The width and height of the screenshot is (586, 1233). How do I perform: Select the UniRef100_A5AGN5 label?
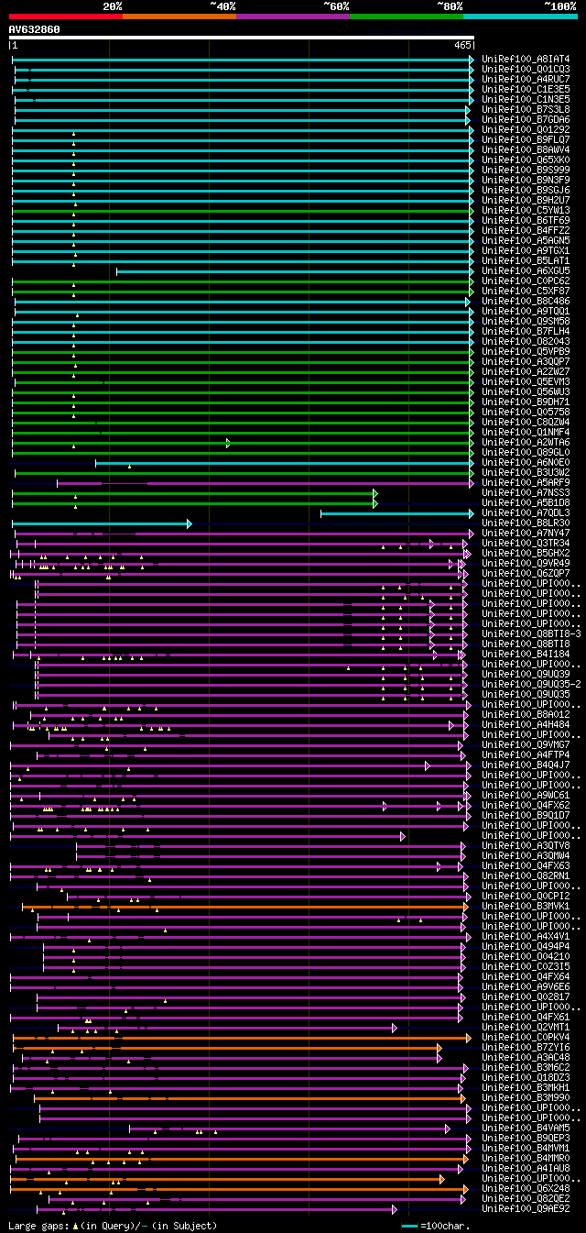(x=526, y=240)
